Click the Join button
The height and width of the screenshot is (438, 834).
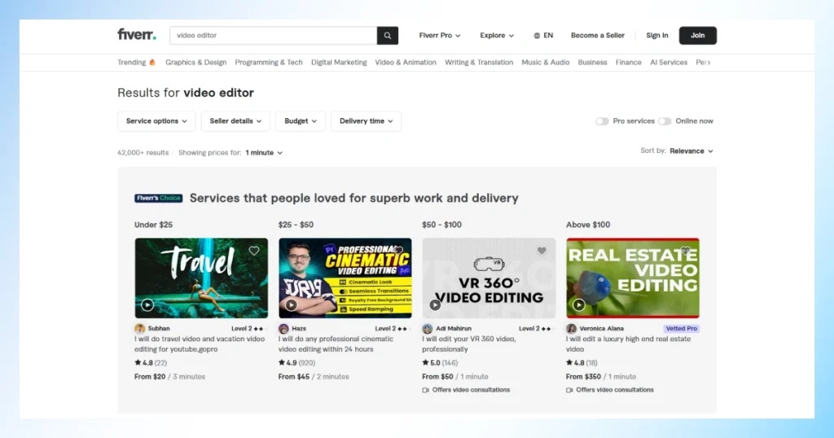[698, 36]
